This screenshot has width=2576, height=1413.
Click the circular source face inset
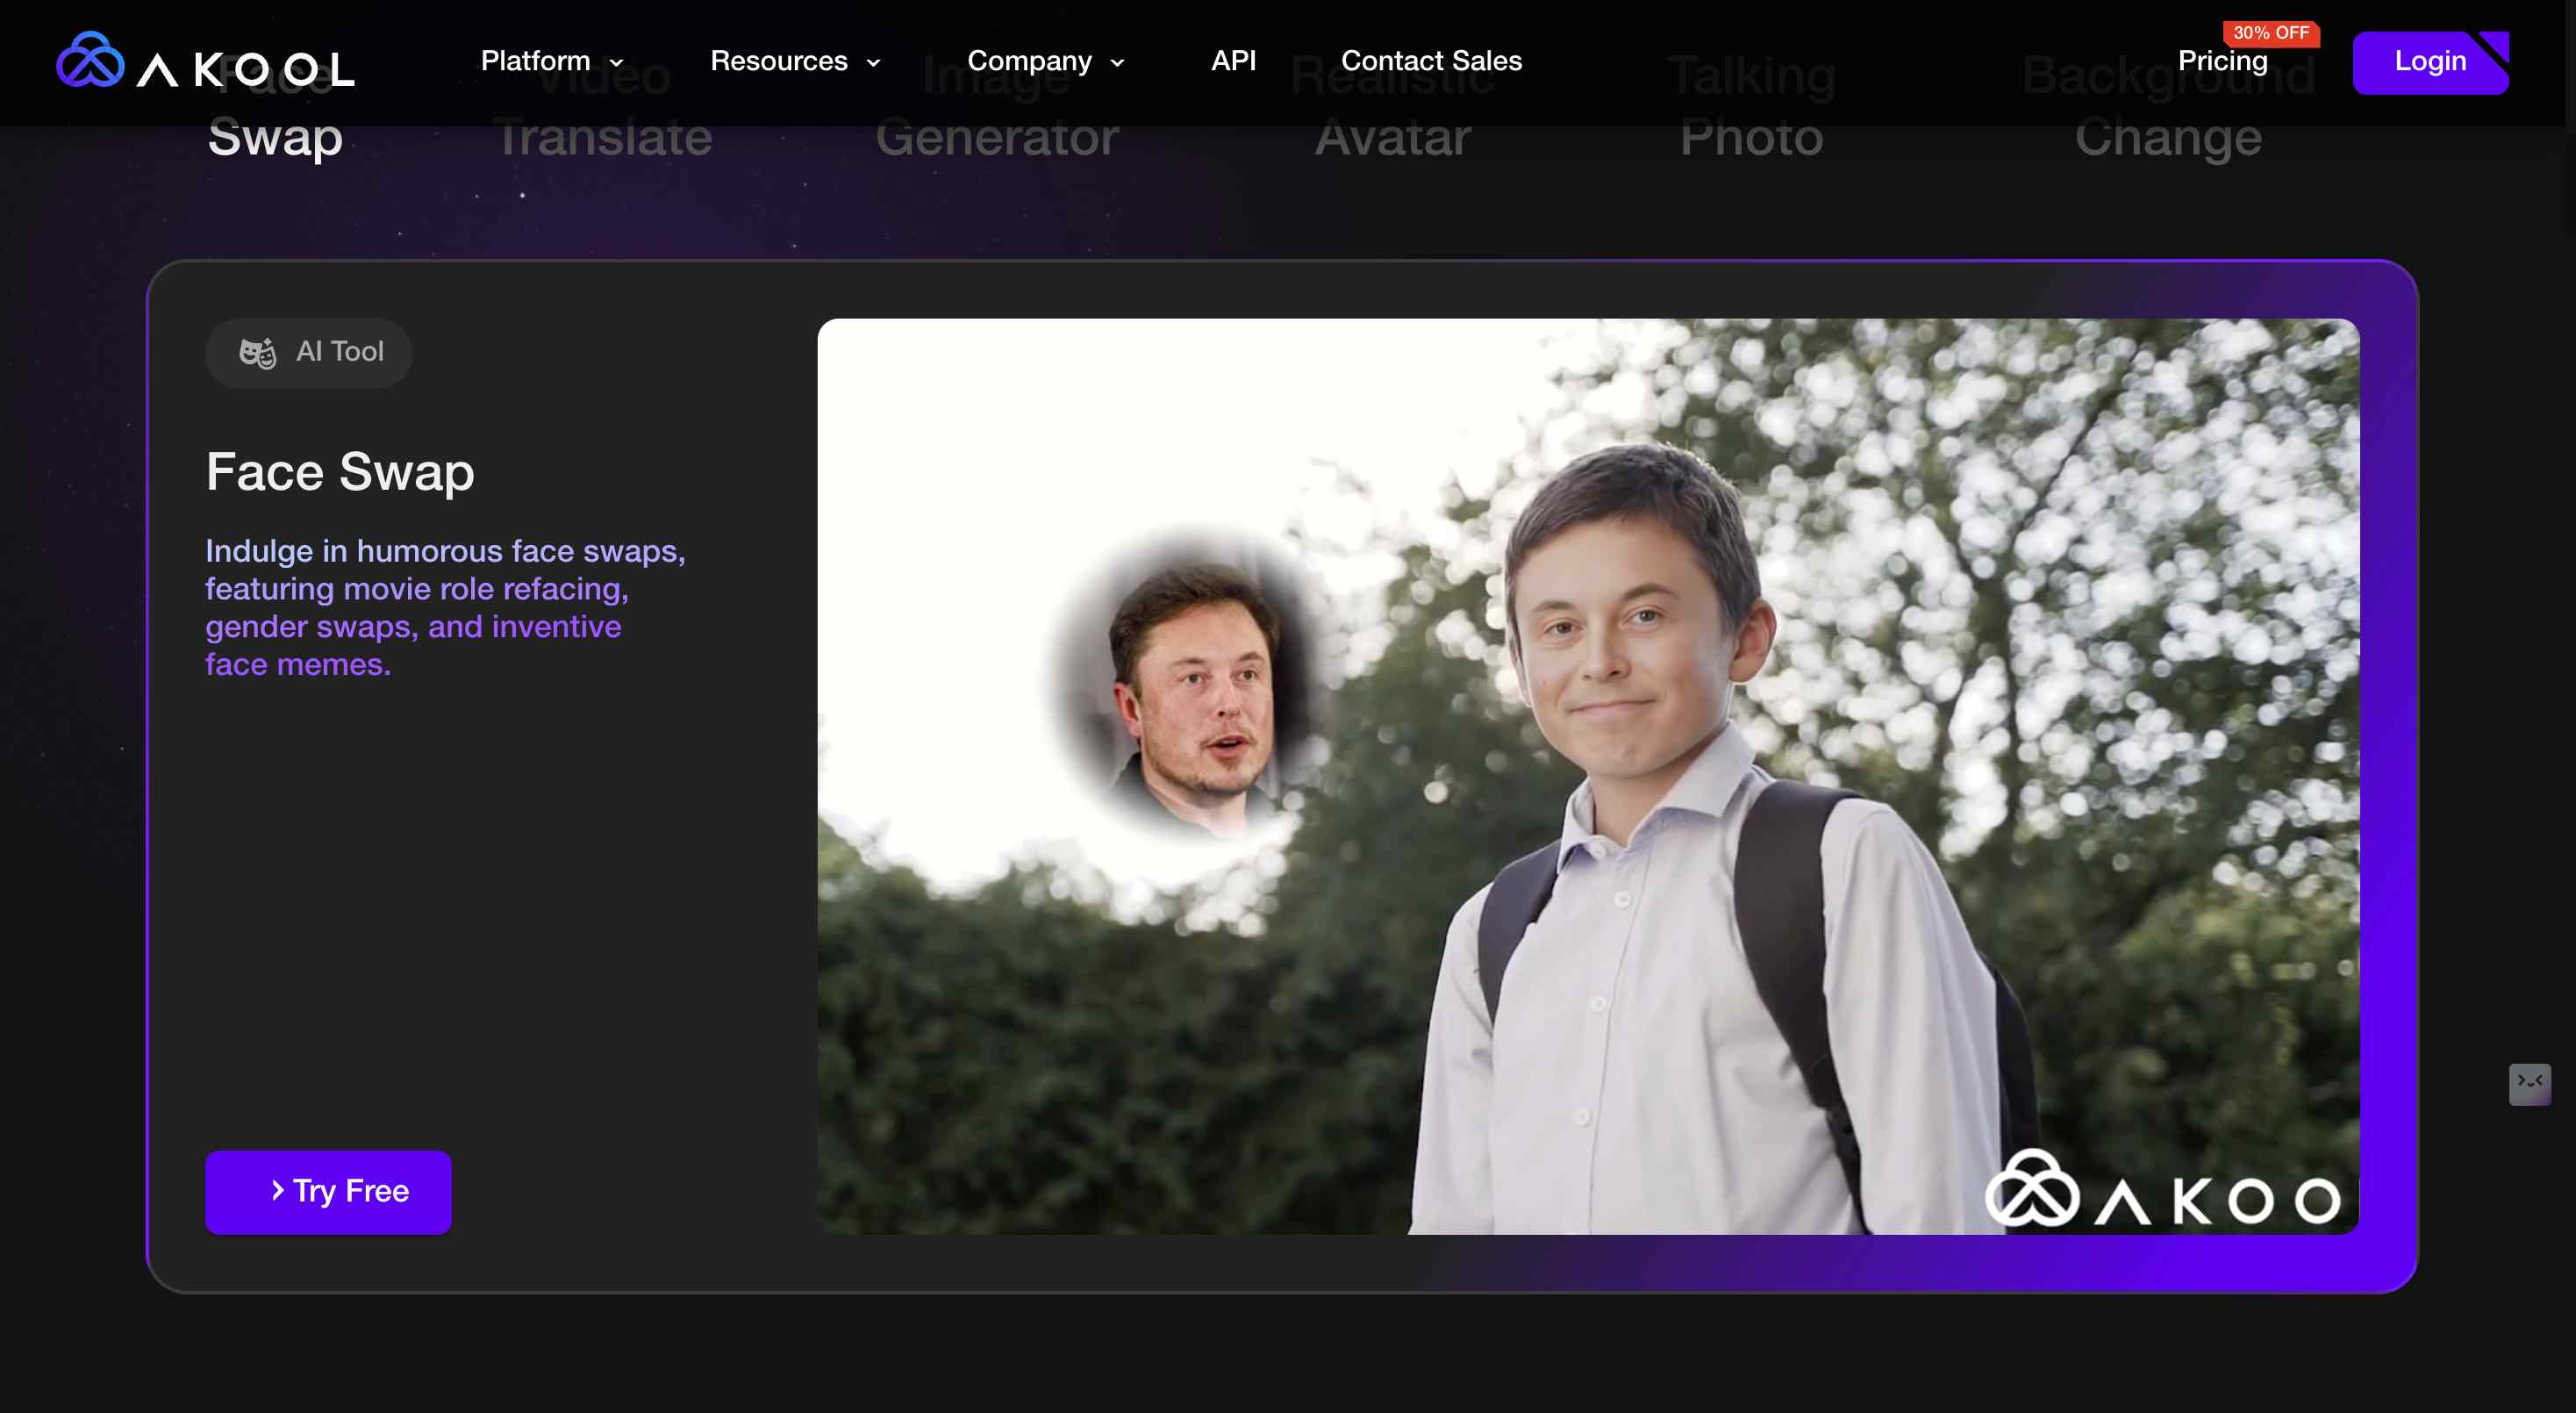1196,684
